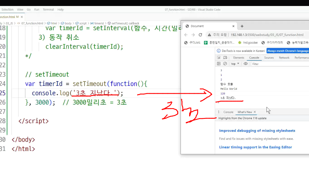Click 'Highlights from the Chrome 116 update' text
Screen dimensions: 309x179
pos(242,118)
